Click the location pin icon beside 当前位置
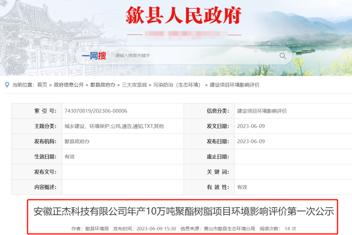The width and height of the screenshot is (352, 235). [7, 85]
